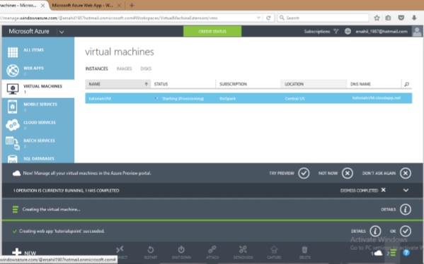Open the user account avatar
Image resolution: width=424 pixels, height=264 pixels.
(x=417, y=31)
